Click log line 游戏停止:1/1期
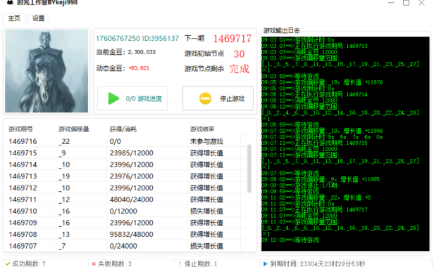434x267 pixels. pos(299,185)
